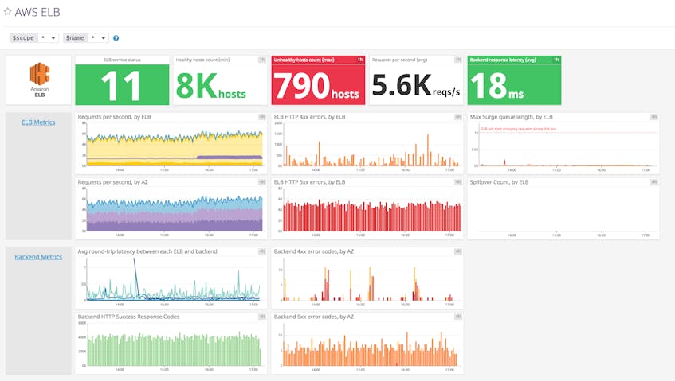
Task: Click the Amazon ELB logo tile
Action: [39, 80]
